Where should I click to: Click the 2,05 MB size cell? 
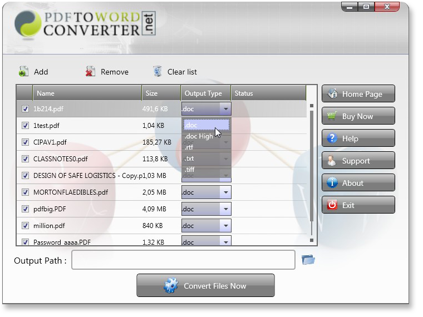tap(154, 192)
